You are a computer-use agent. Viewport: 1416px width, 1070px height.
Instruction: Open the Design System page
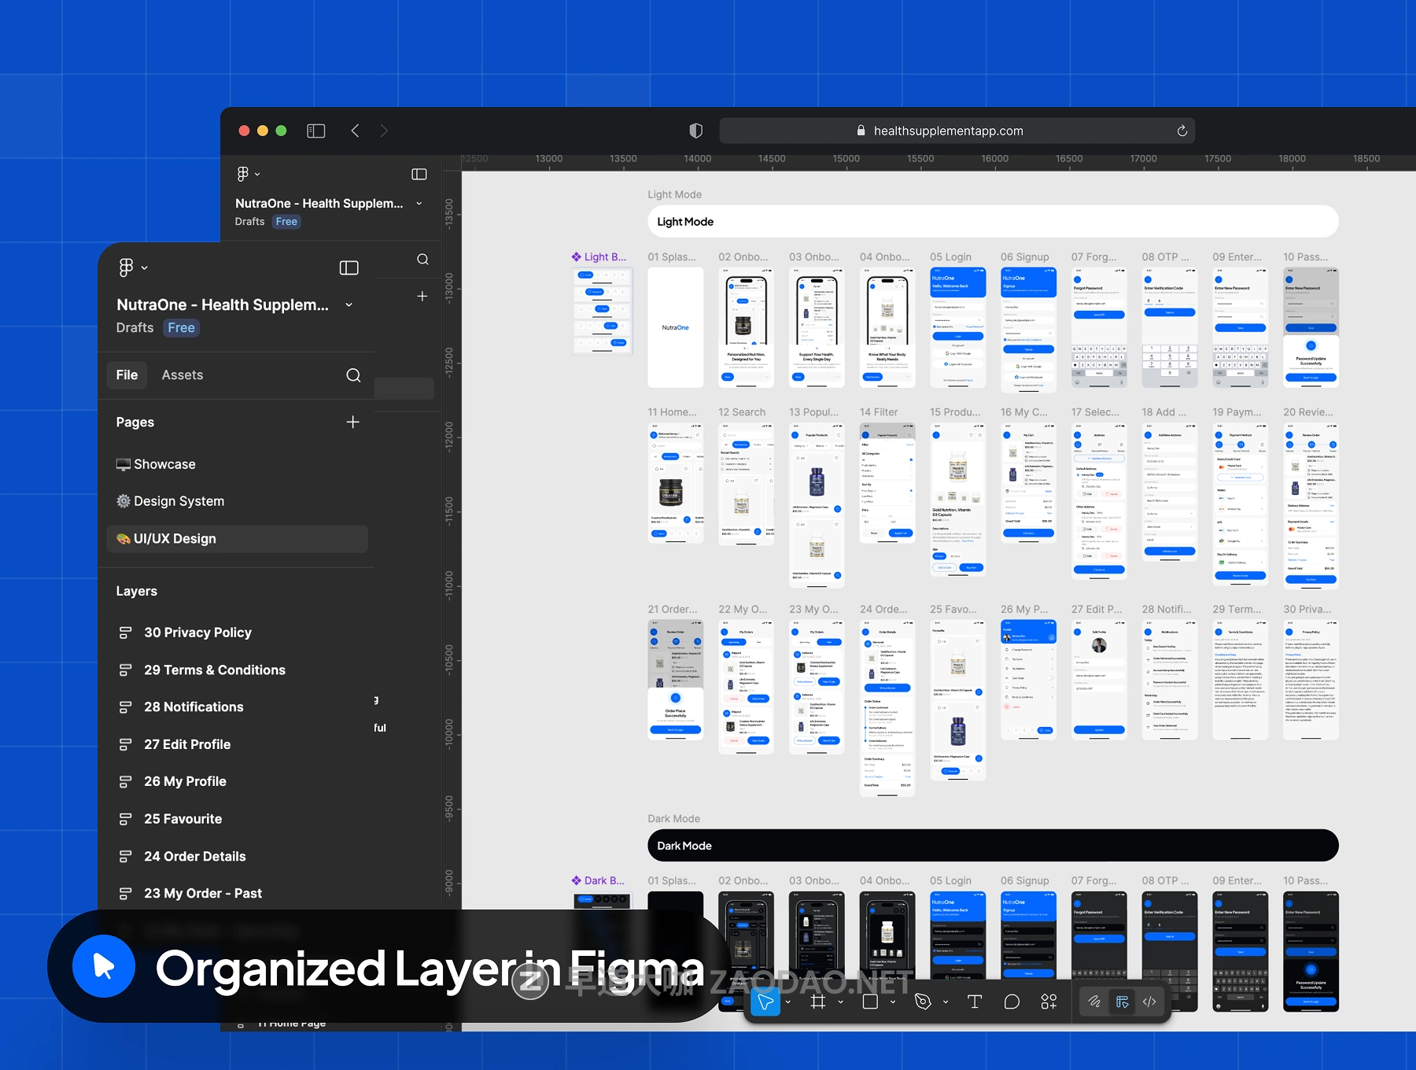click(179, 501)
